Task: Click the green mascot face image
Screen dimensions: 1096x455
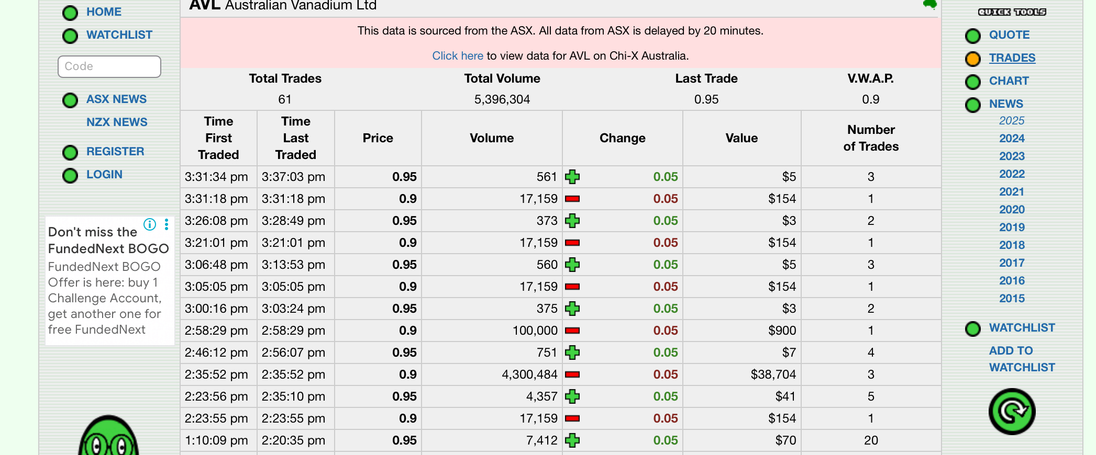Action: (x=108, y=435)
